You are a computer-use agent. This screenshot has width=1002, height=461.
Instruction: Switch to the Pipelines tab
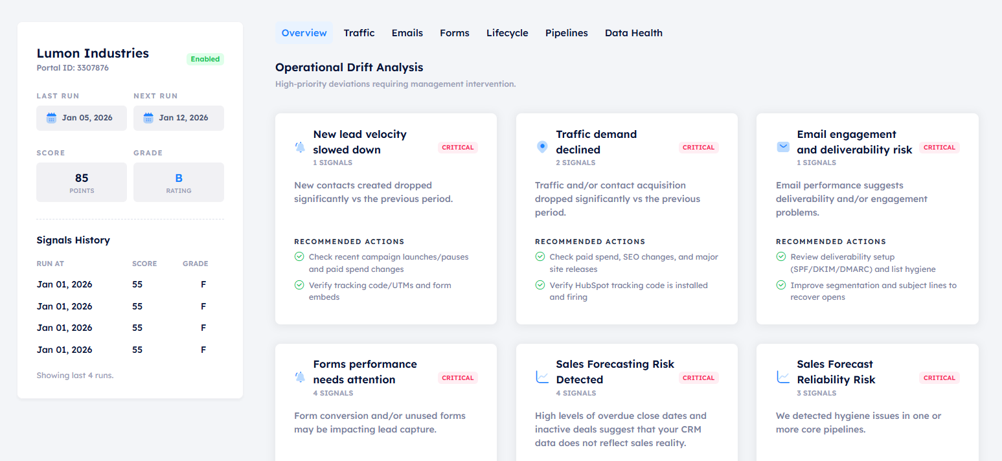pyautogui.click(x=566, y=32)
